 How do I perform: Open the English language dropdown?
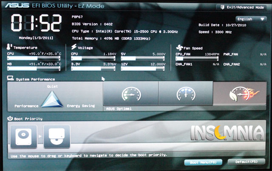(251, 19)
